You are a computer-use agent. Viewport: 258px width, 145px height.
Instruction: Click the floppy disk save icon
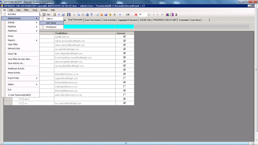point(106,15)
